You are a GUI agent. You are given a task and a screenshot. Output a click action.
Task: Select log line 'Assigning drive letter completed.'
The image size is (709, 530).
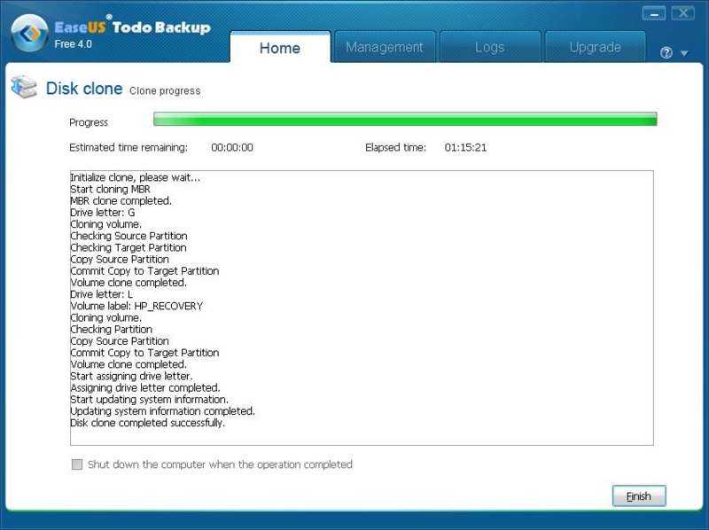coord(145,388)
